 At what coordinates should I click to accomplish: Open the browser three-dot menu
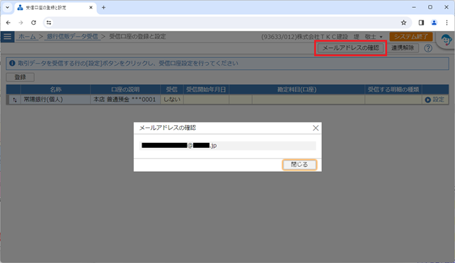click(447, 23)
